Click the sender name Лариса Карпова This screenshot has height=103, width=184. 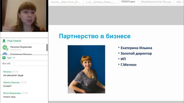tap(11, 82)
